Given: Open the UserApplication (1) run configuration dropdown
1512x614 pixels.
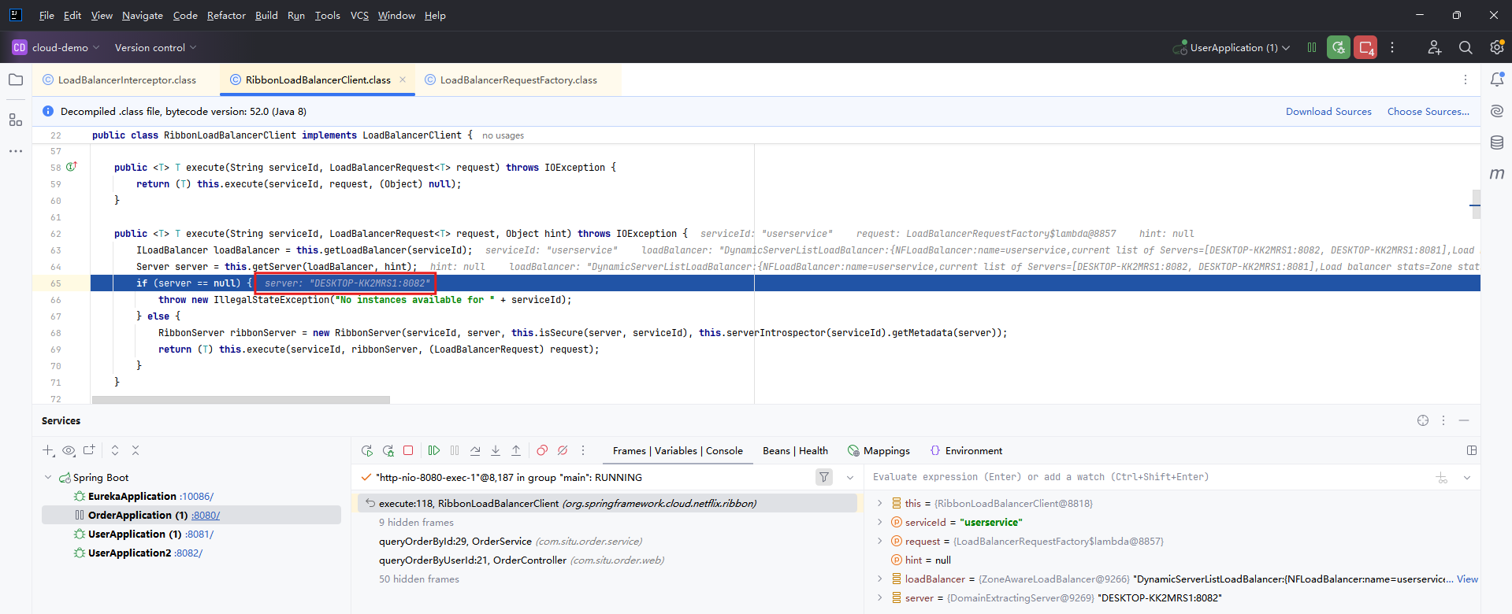Looking at the screenshot, I should 1231,47.
